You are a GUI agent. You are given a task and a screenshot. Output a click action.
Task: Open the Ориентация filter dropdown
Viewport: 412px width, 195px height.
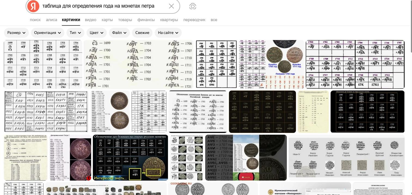click(x=48, y=33)
